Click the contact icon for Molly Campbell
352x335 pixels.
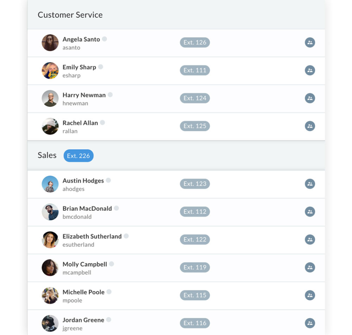310,267
